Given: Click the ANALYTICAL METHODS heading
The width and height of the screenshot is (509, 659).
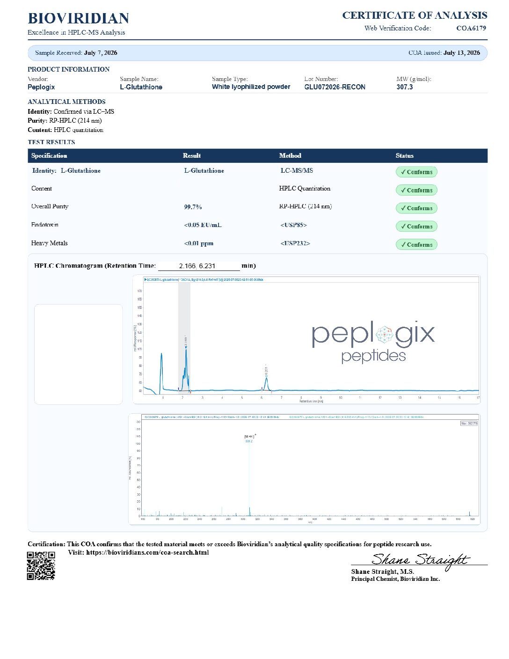Looking at the screenshot, I should coord(66,102).
